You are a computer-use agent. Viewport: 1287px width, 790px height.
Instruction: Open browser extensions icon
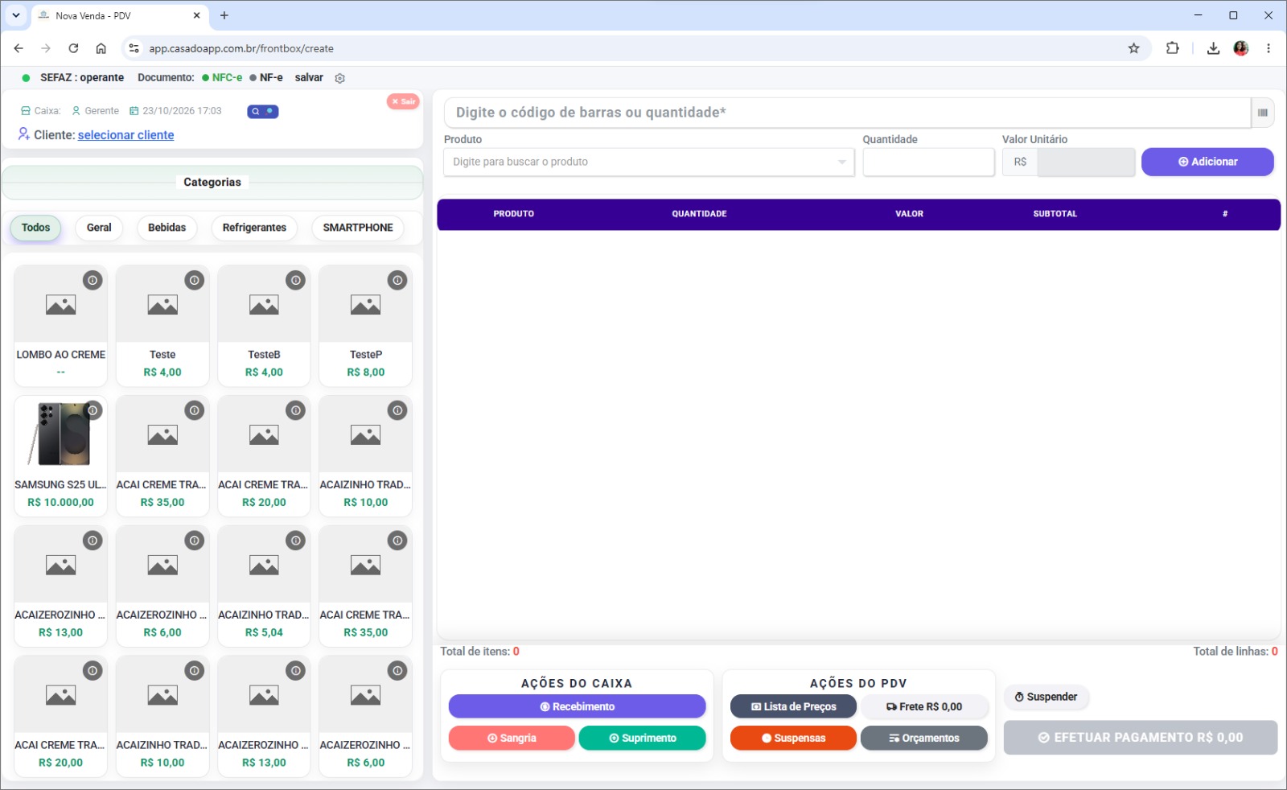click(1172, 48)
